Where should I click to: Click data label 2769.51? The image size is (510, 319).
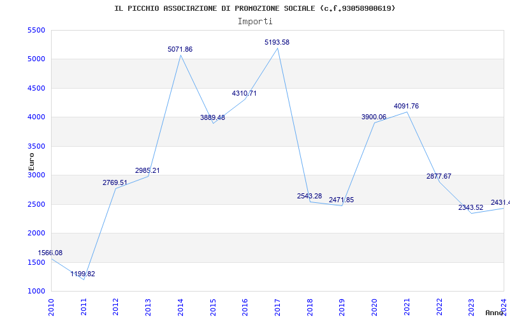(115, 182)
